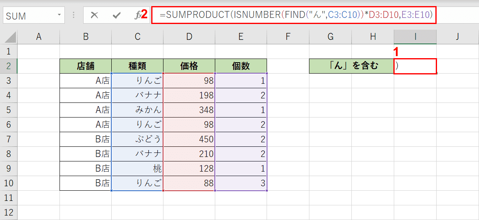Click inside the SUMPRODUCT formula bar

(294, 15)
